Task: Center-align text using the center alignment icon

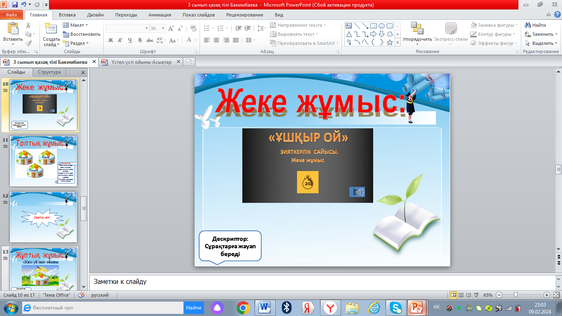Action: (216, 40)
